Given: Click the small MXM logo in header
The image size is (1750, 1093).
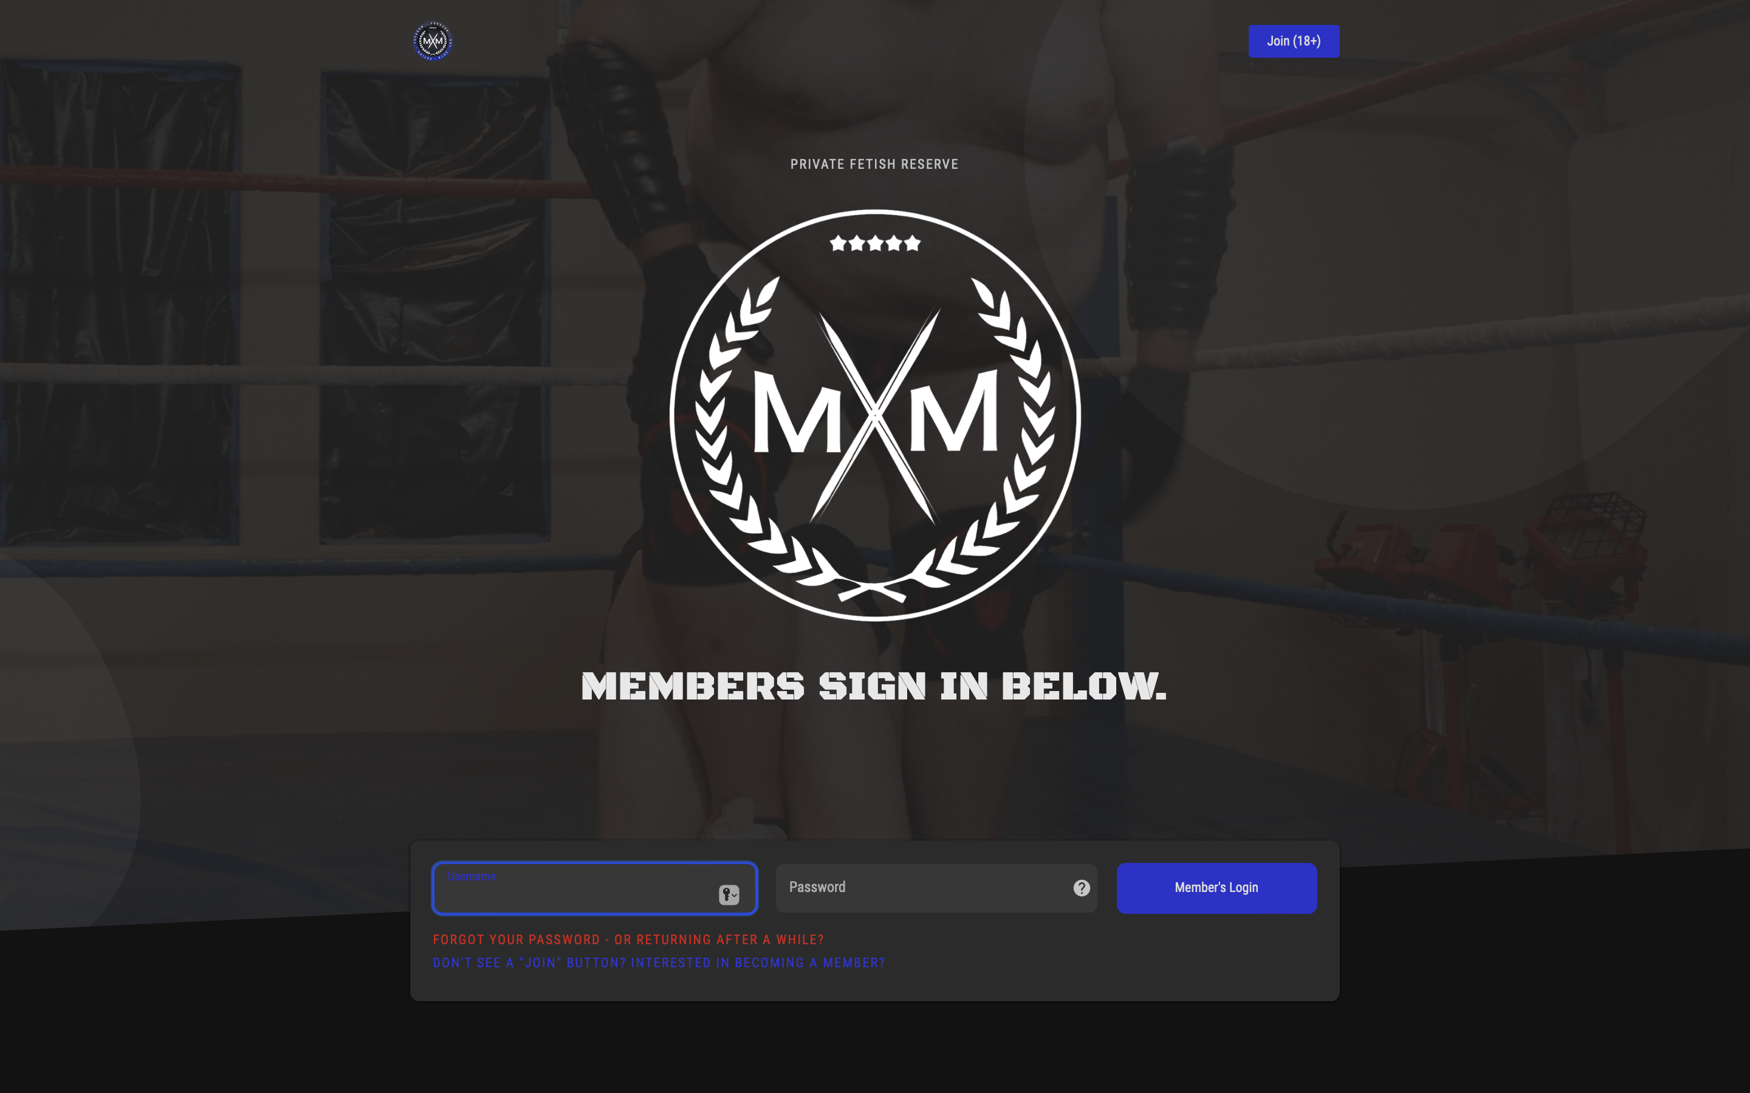Looking at the screenshot, I should tap(433, 41).
